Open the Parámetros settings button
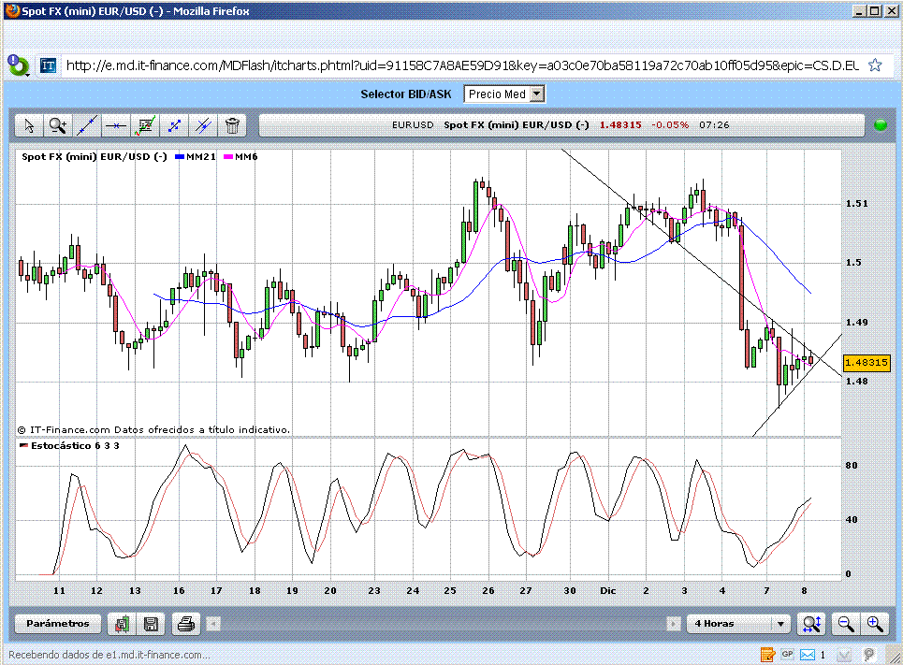903x665 pixels. [x=58, y=624]
